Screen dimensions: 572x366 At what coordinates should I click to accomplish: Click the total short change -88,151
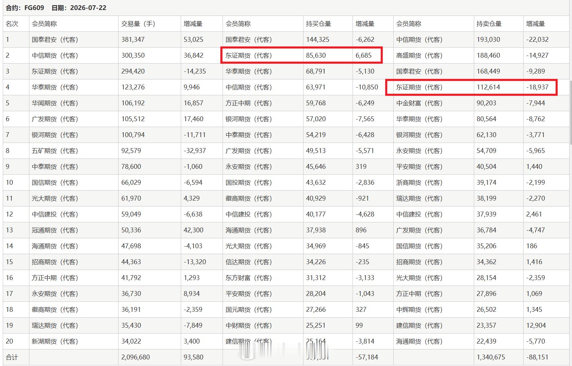tap(537, 357)
